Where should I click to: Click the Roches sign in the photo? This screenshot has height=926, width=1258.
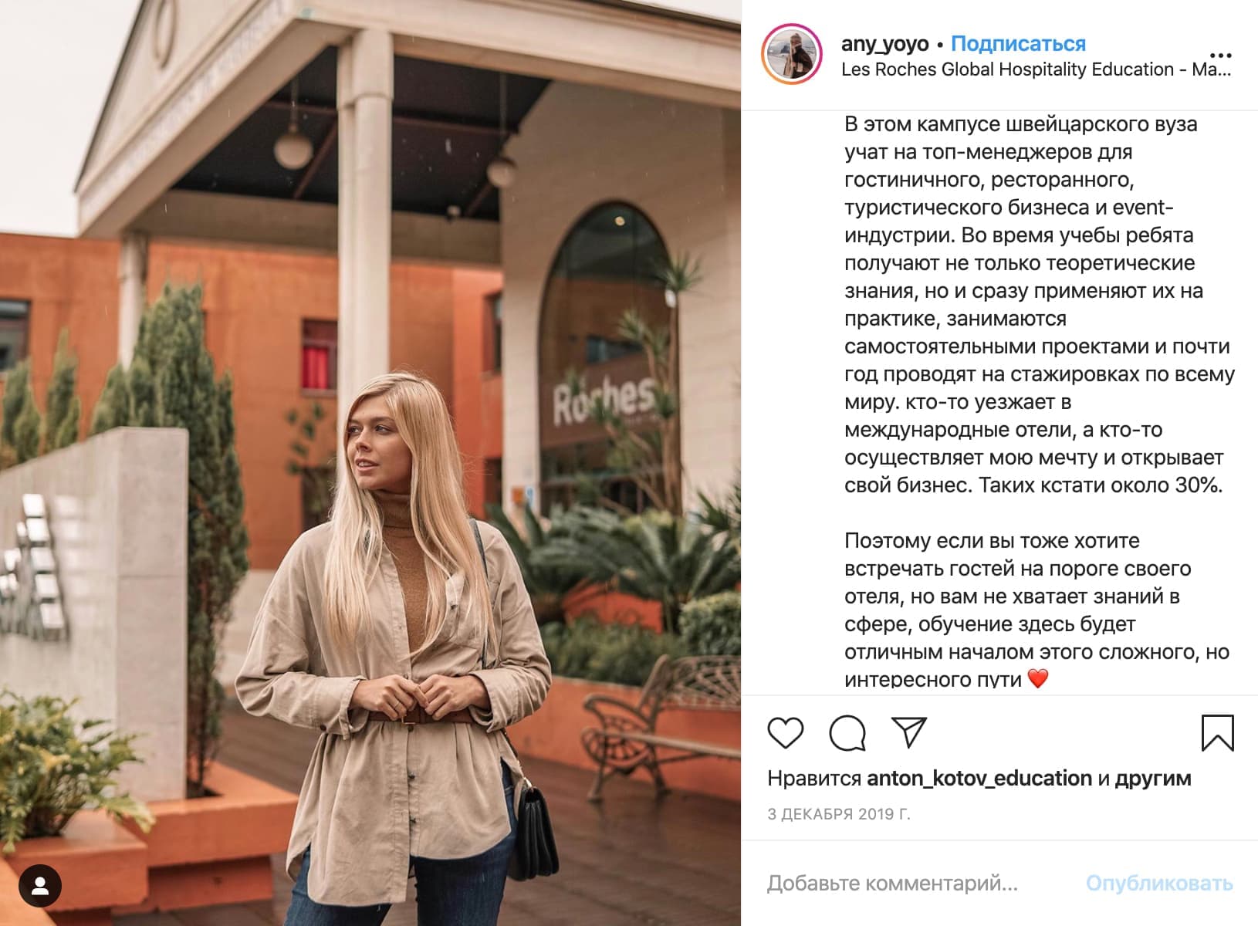[604, 400]
